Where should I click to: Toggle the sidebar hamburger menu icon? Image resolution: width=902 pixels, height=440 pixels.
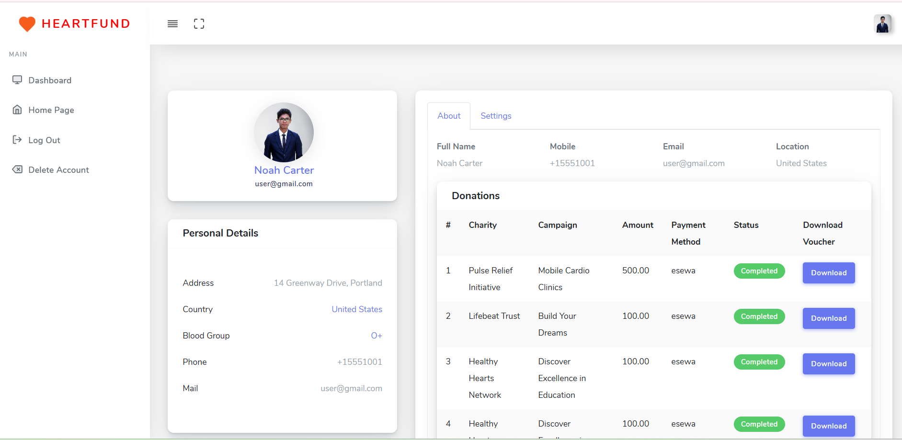(172, 24)
